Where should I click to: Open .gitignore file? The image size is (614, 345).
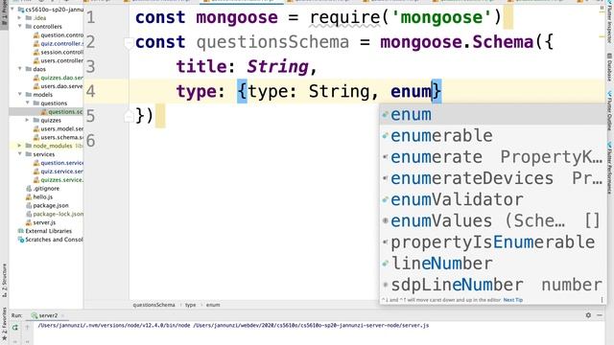click(x=43, y=189)
